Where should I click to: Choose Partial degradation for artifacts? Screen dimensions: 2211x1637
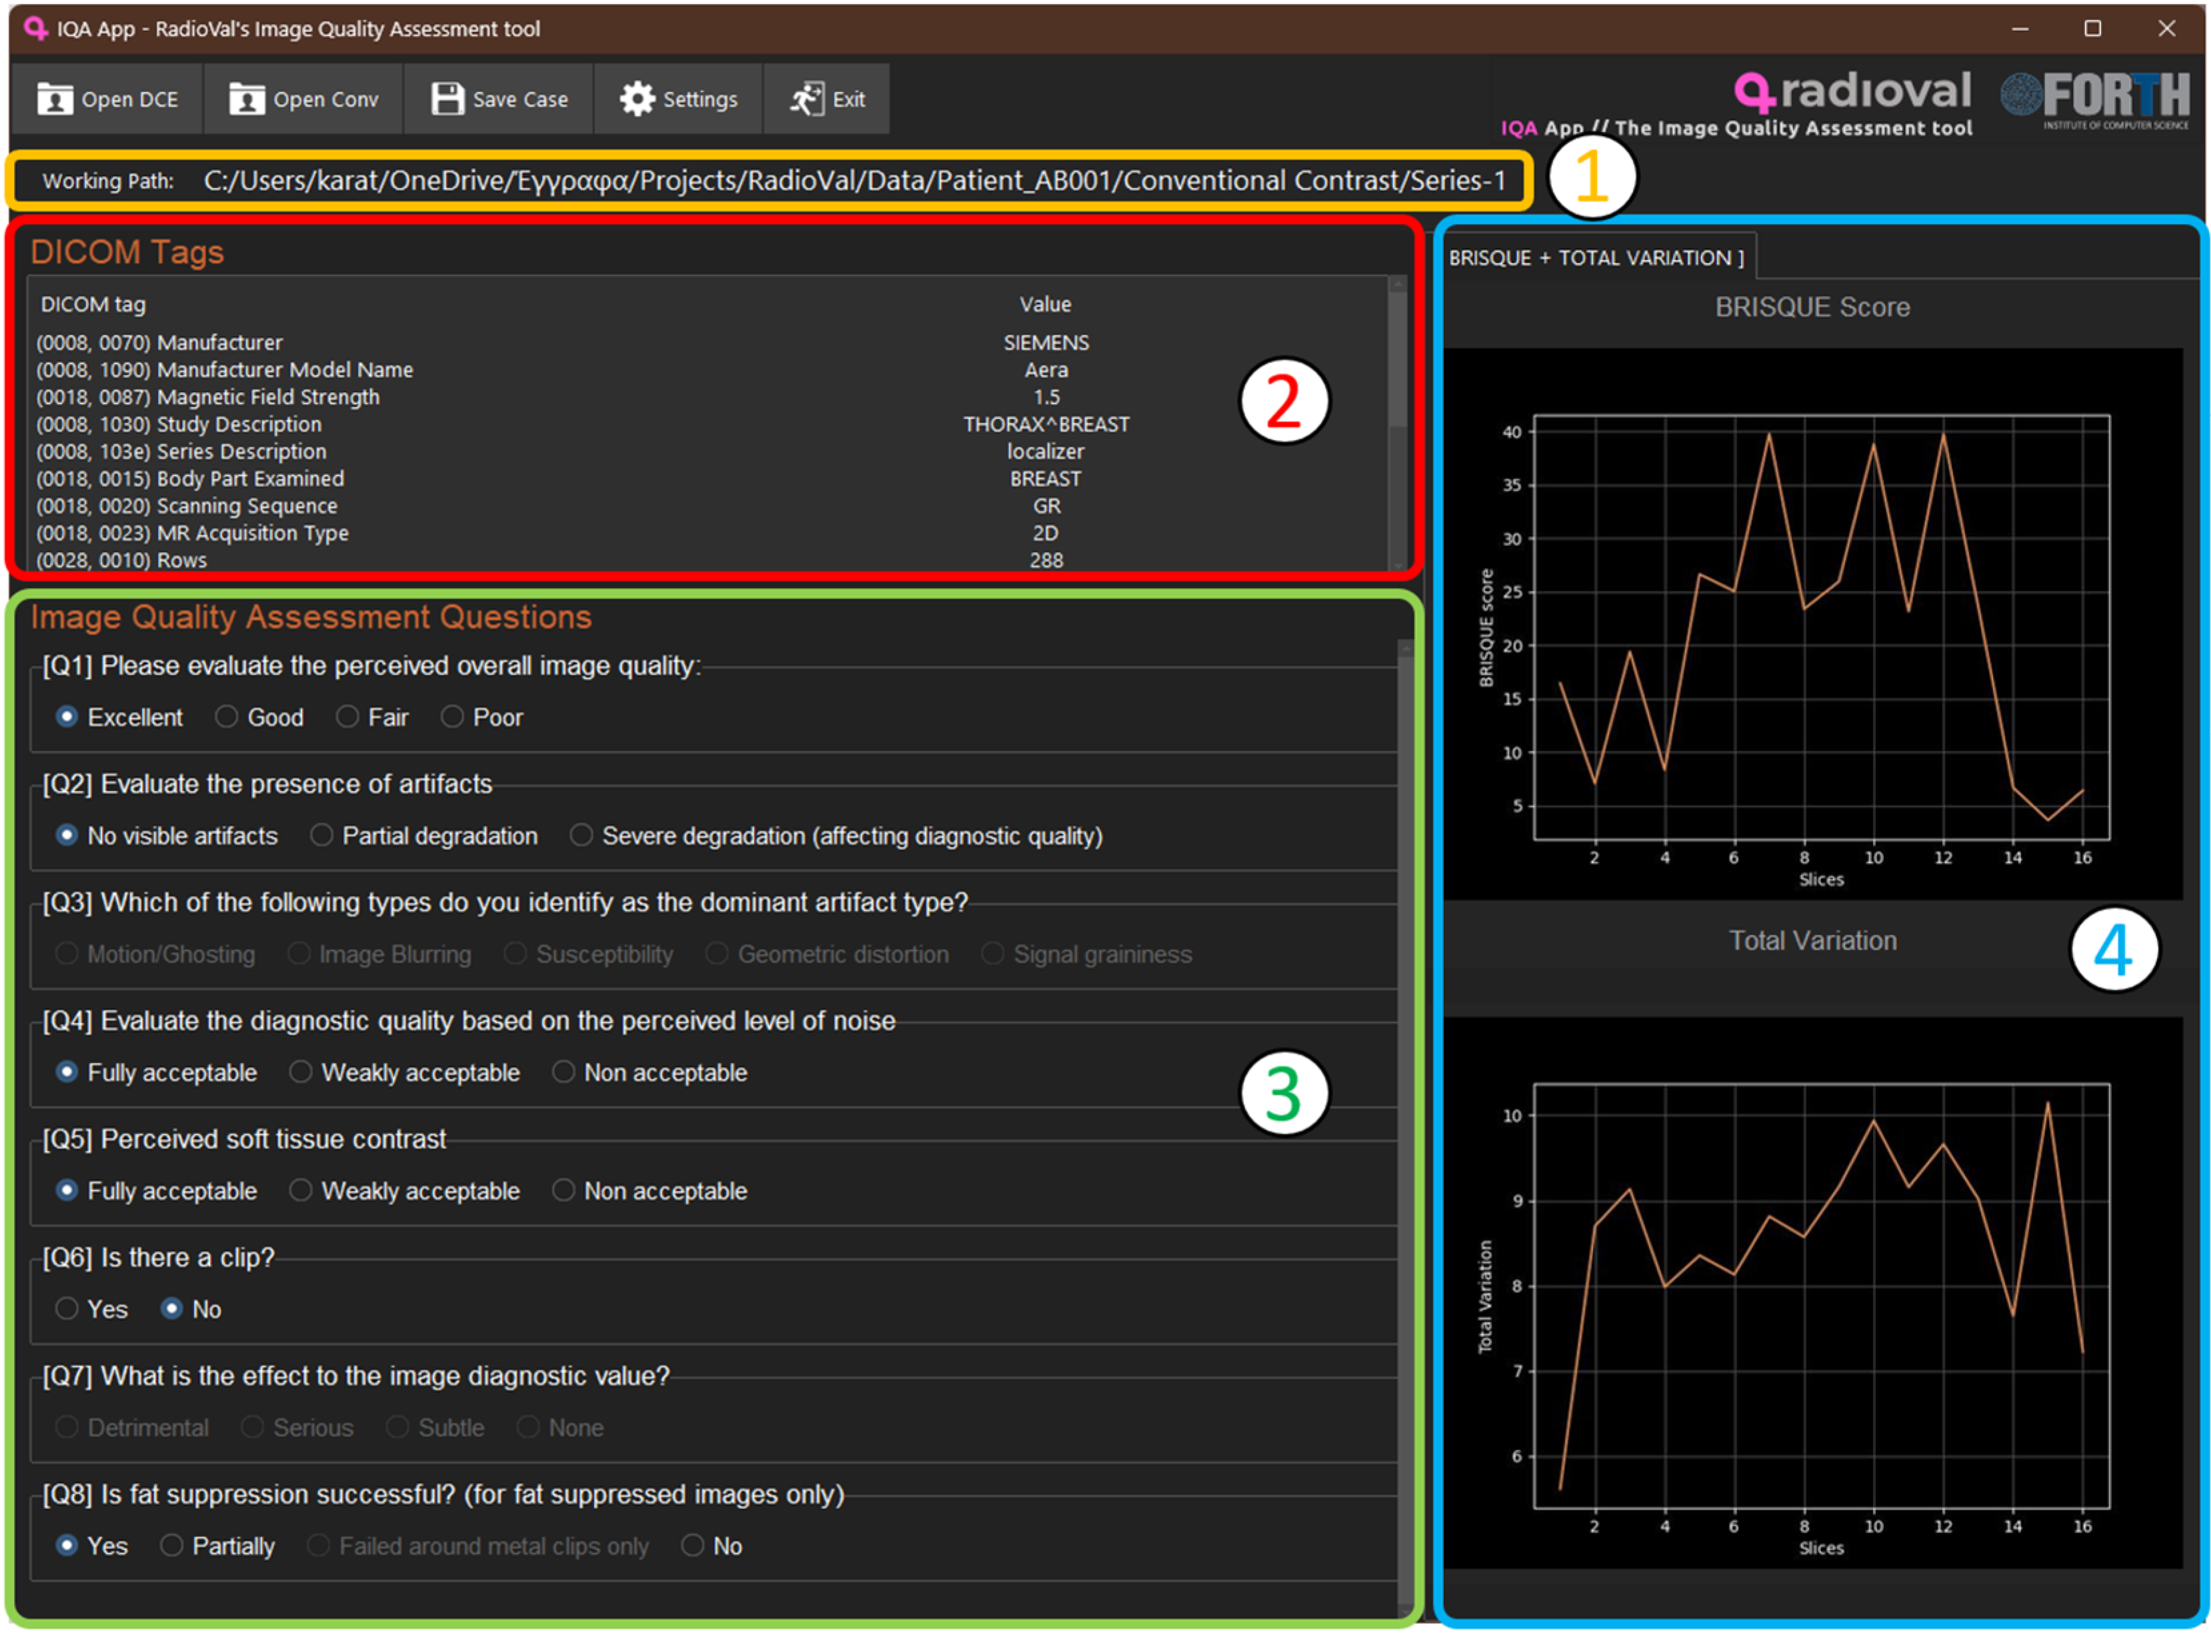[321, 836]
